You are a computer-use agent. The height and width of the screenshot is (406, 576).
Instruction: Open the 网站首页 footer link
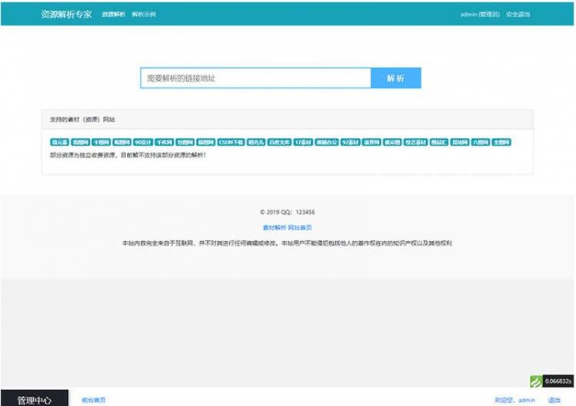pos(300,228)
